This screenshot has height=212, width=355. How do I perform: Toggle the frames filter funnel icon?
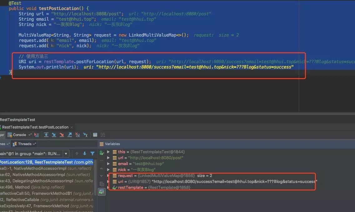92,154
